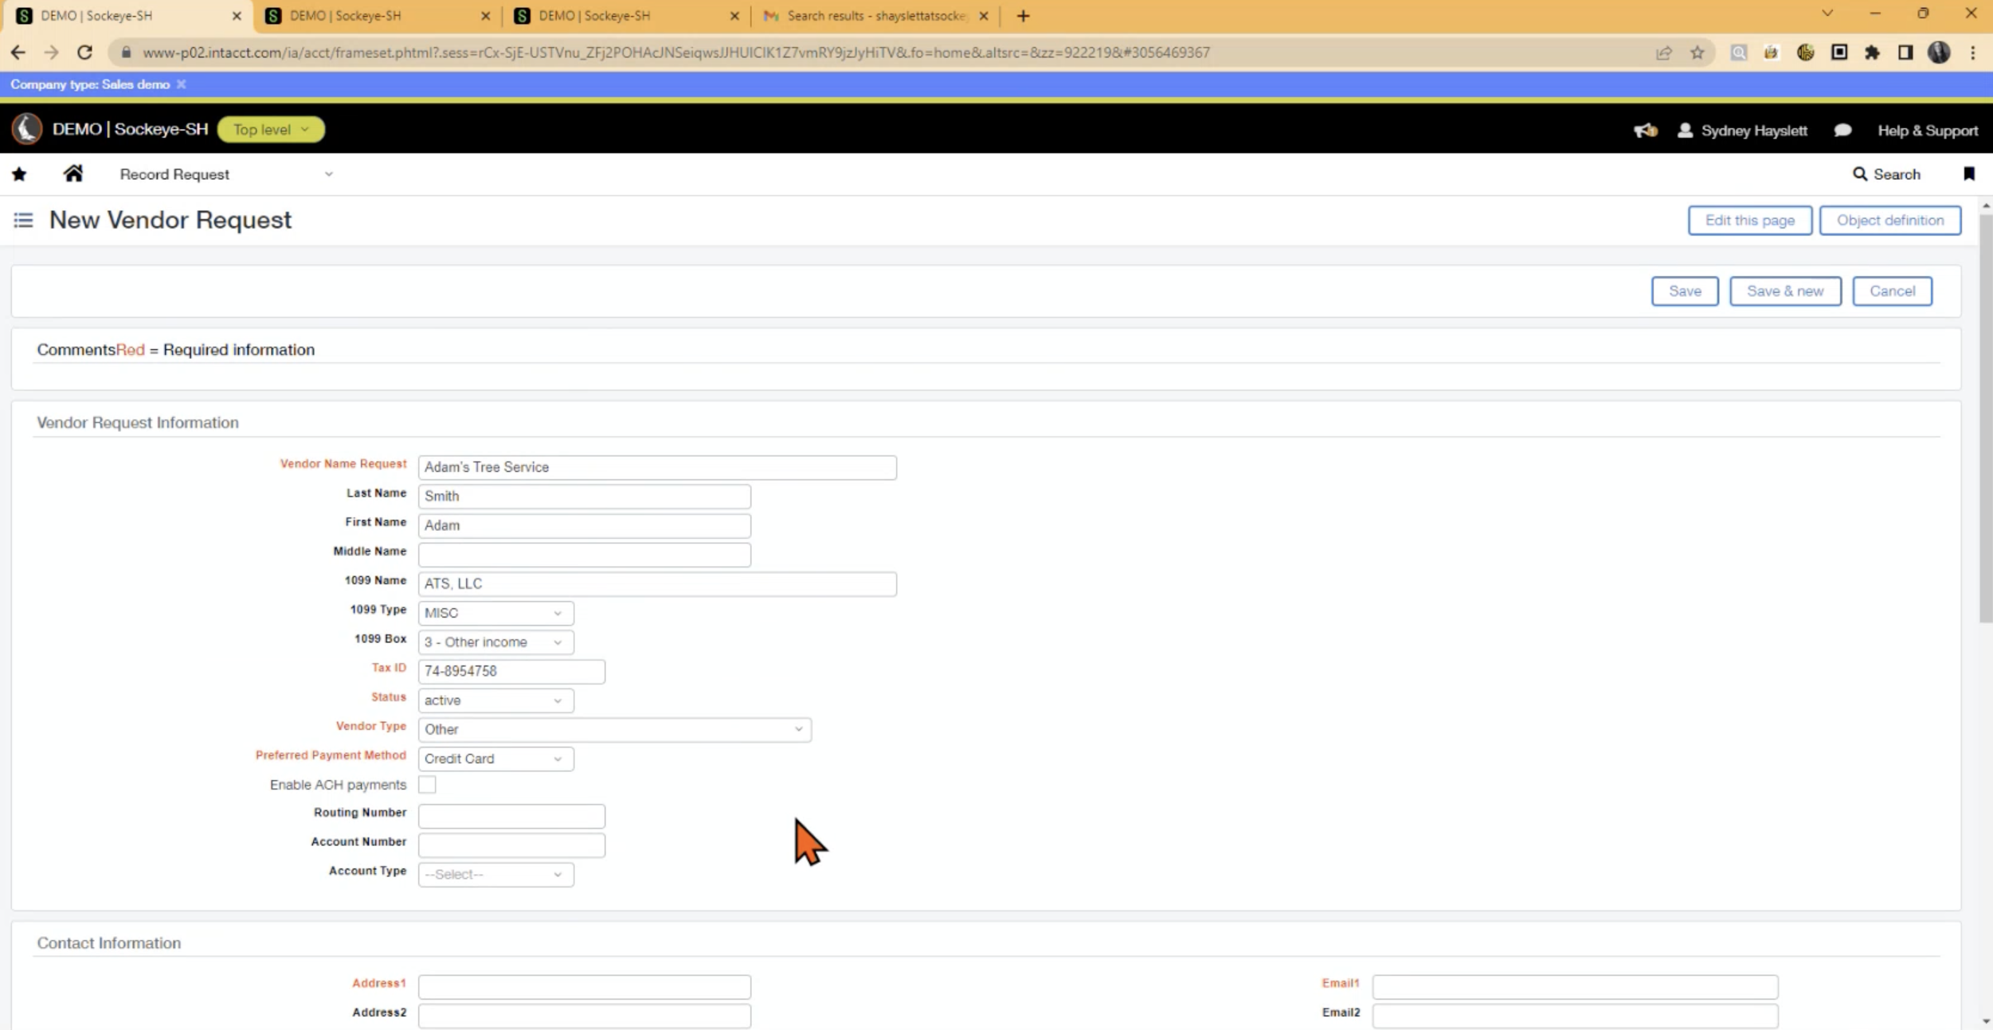Switch to the second DEMO Sockeye-SH tab
The width and height of the screenshot is (1993, 1030).
coord(378,16)
